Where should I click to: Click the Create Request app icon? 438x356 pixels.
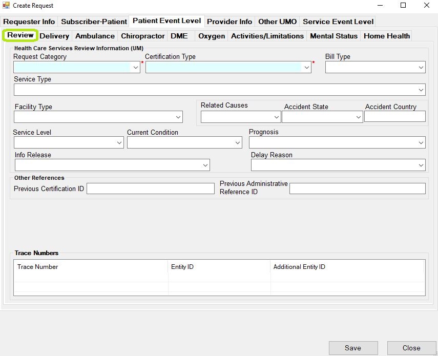[x=6, y=5]
